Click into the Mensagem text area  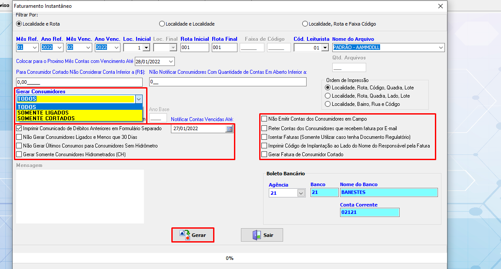[80, 196]
